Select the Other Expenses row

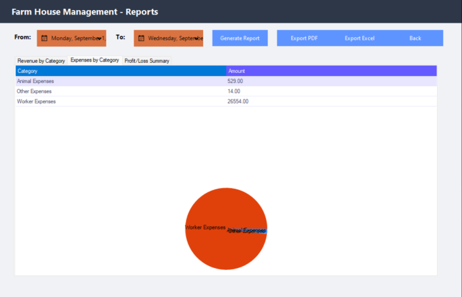(x=120, y=91)
